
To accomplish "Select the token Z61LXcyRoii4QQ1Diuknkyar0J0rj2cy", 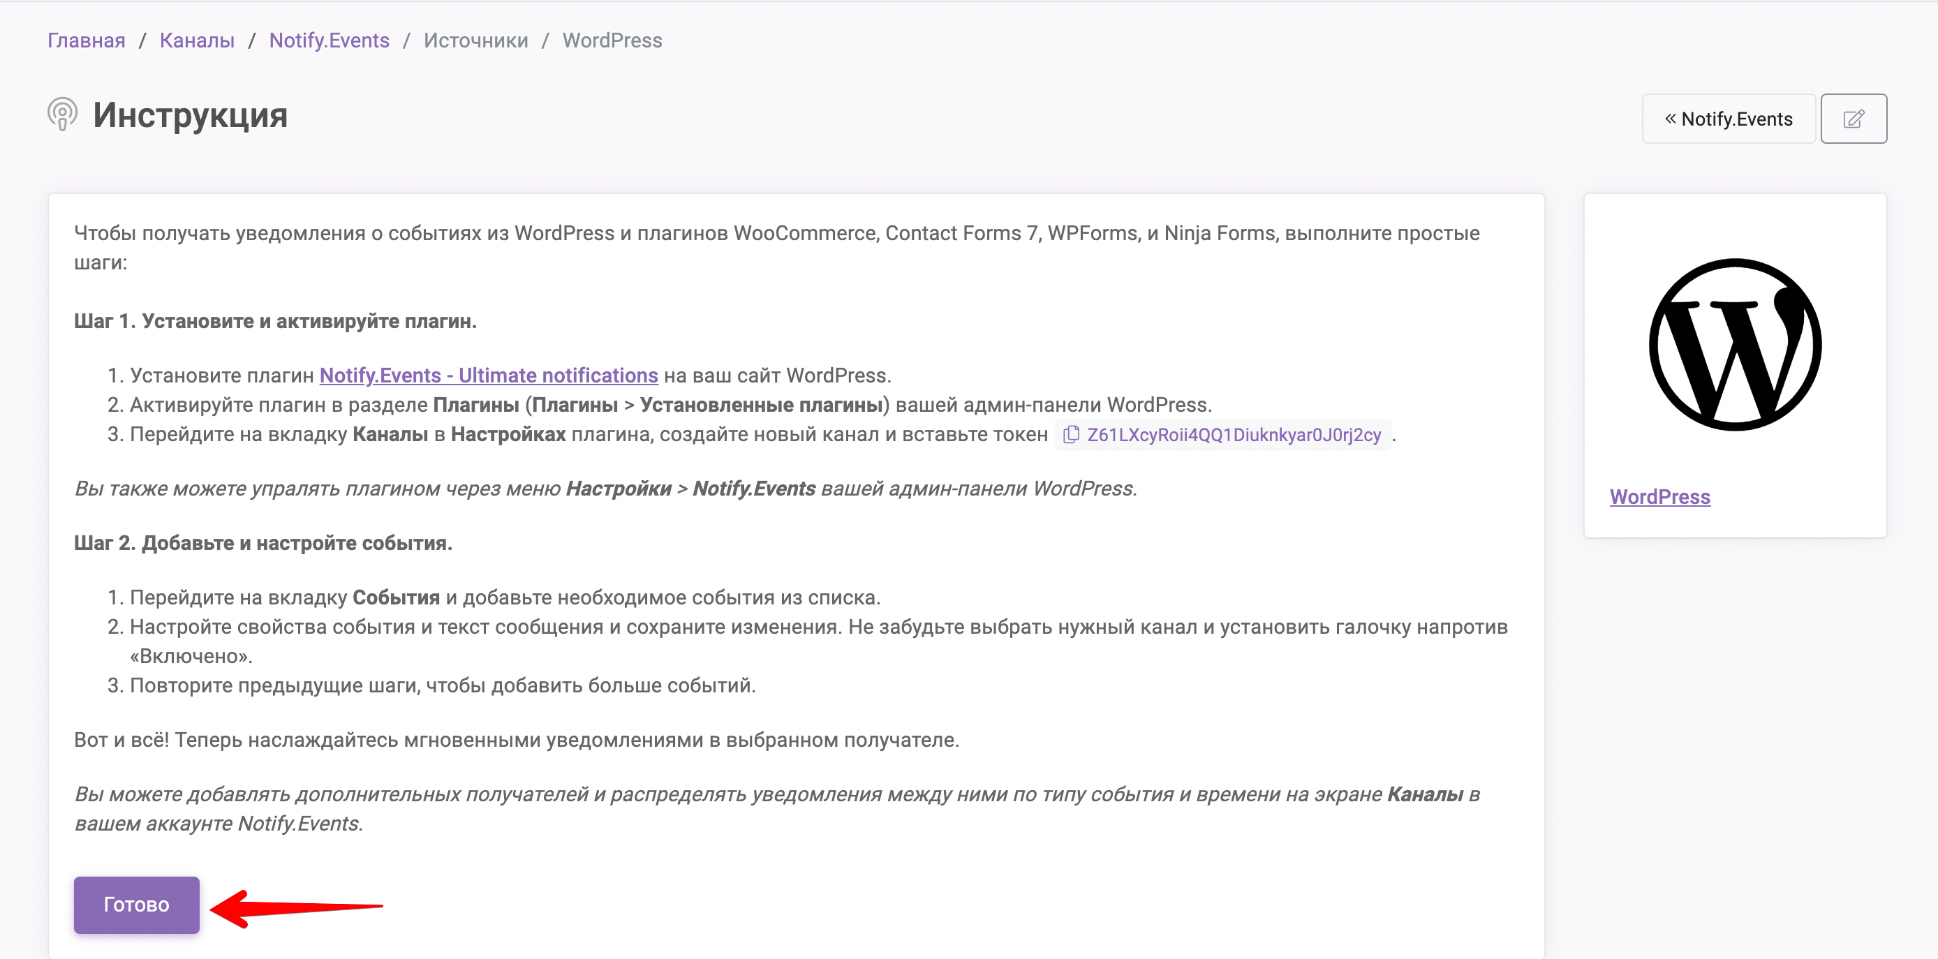I will point(1234,435).
